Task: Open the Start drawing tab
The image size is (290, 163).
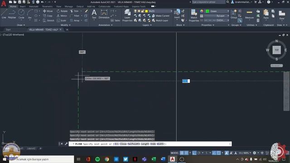Action: coord(8,29)
